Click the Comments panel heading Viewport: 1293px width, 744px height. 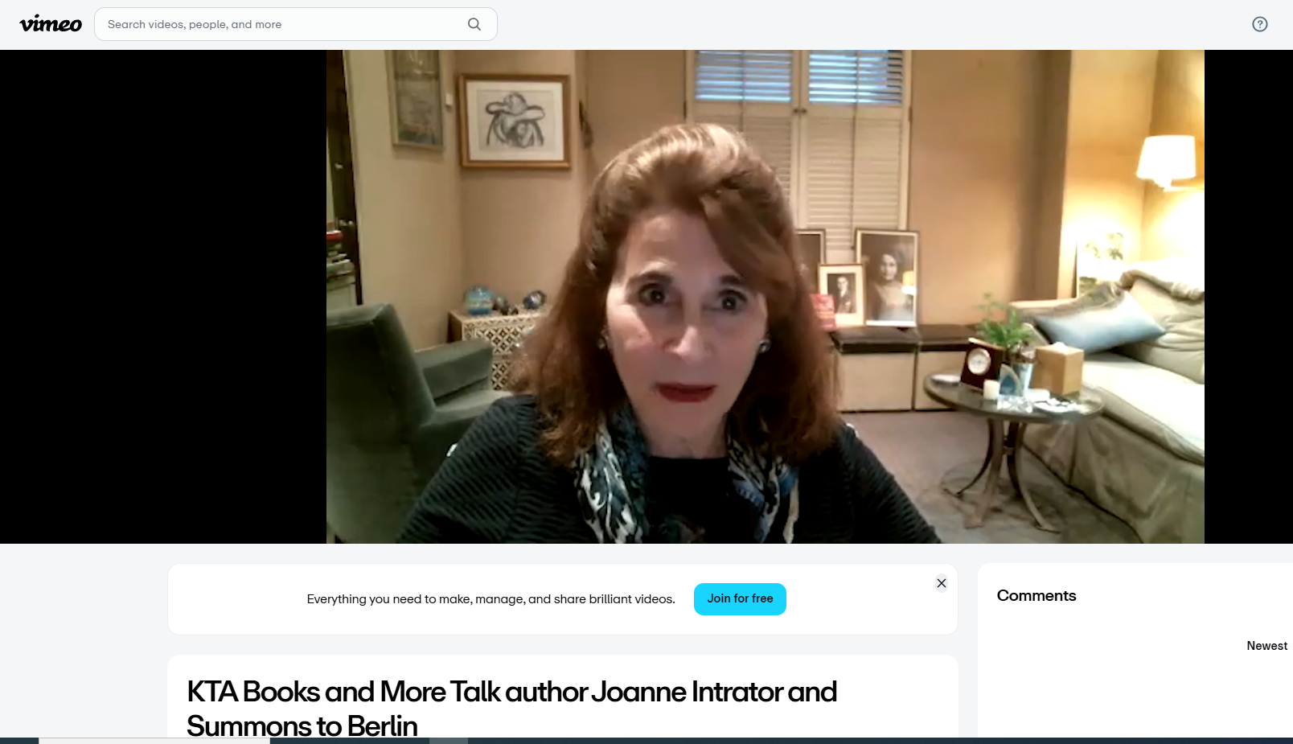pyautogui.click(x=1036, y=595)
